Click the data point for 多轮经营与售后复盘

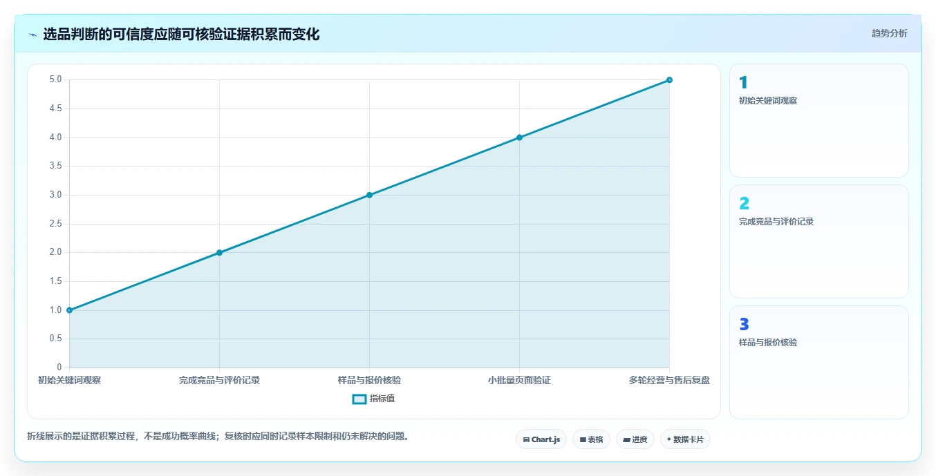[669, 80]
